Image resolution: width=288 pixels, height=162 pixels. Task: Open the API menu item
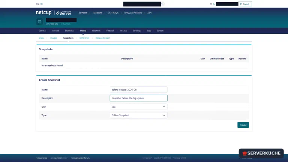150,13
